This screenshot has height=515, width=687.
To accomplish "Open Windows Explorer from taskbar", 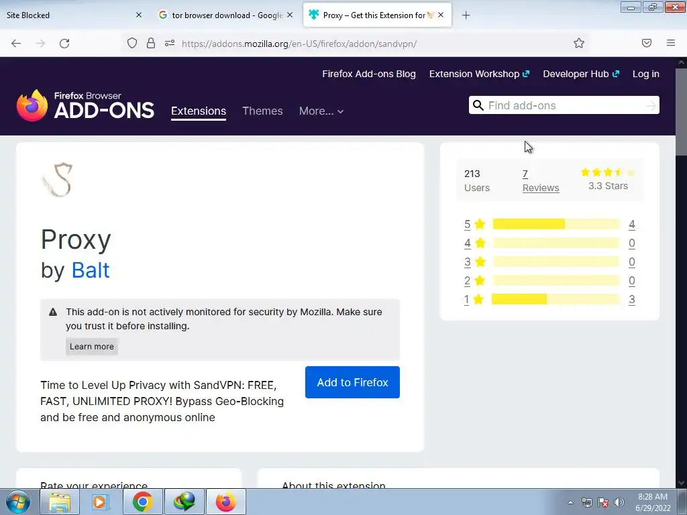I will pyautogui.click(x=59, y=502).
